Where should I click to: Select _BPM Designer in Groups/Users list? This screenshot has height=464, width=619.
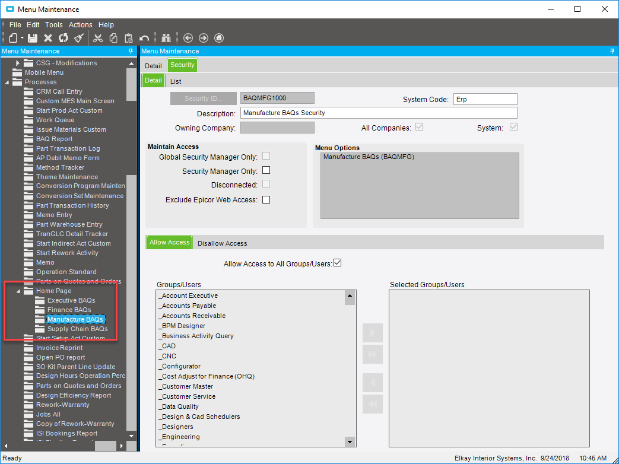[x=182, y=326]
